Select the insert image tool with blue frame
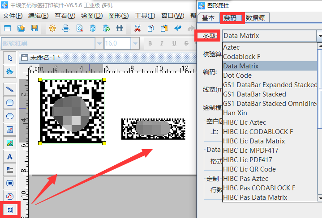Viewport: 322px width, 218px height. click(10, 130)
